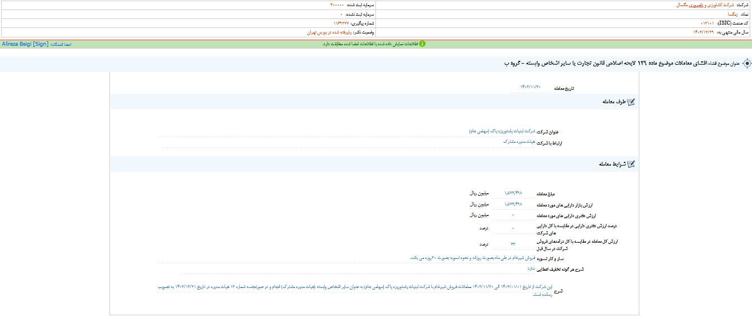Click the edit icon beside شرایط معامله header
This screenshot has height=322, width=752.
632,165
